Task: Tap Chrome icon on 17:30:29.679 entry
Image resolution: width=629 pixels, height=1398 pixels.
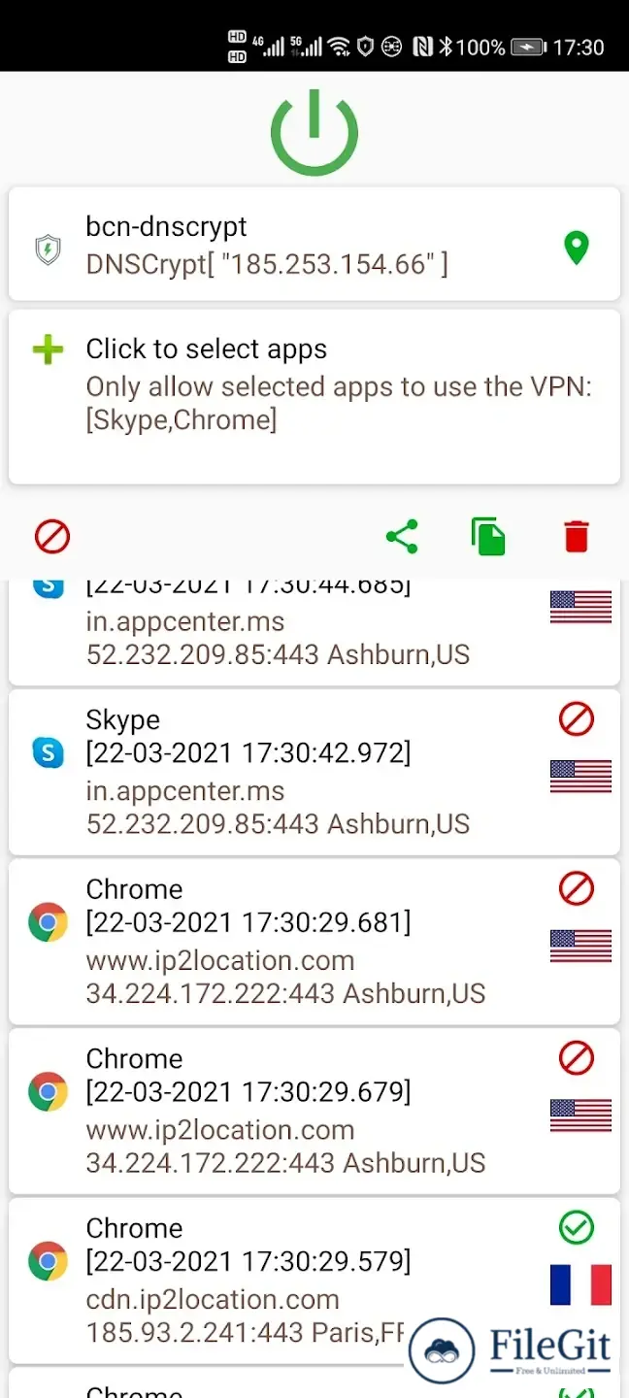Action: coord(48,1092)
